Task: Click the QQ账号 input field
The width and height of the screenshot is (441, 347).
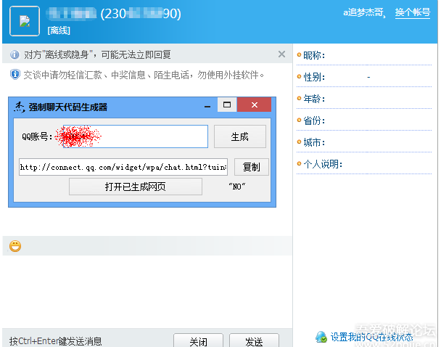Action: click(136, 136)
